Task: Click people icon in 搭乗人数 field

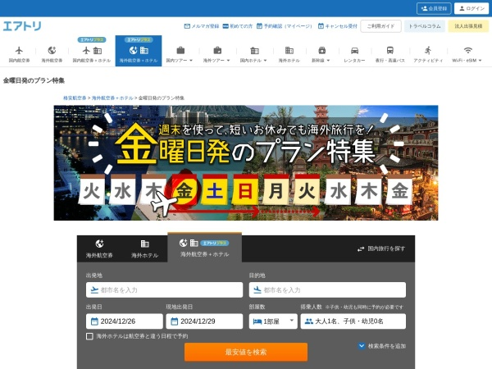Action: (309, 321)
